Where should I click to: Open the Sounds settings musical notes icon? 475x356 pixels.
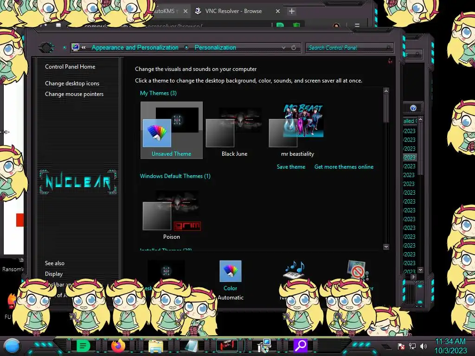(294, 270)
